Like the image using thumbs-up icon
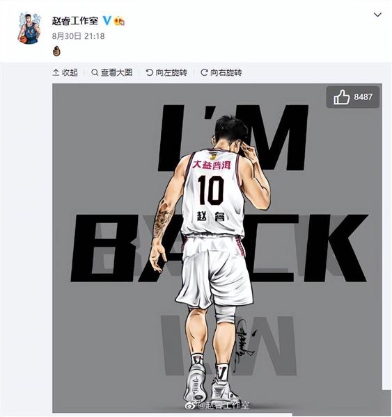Screen dimensions: 392x417 coord(341,97)
